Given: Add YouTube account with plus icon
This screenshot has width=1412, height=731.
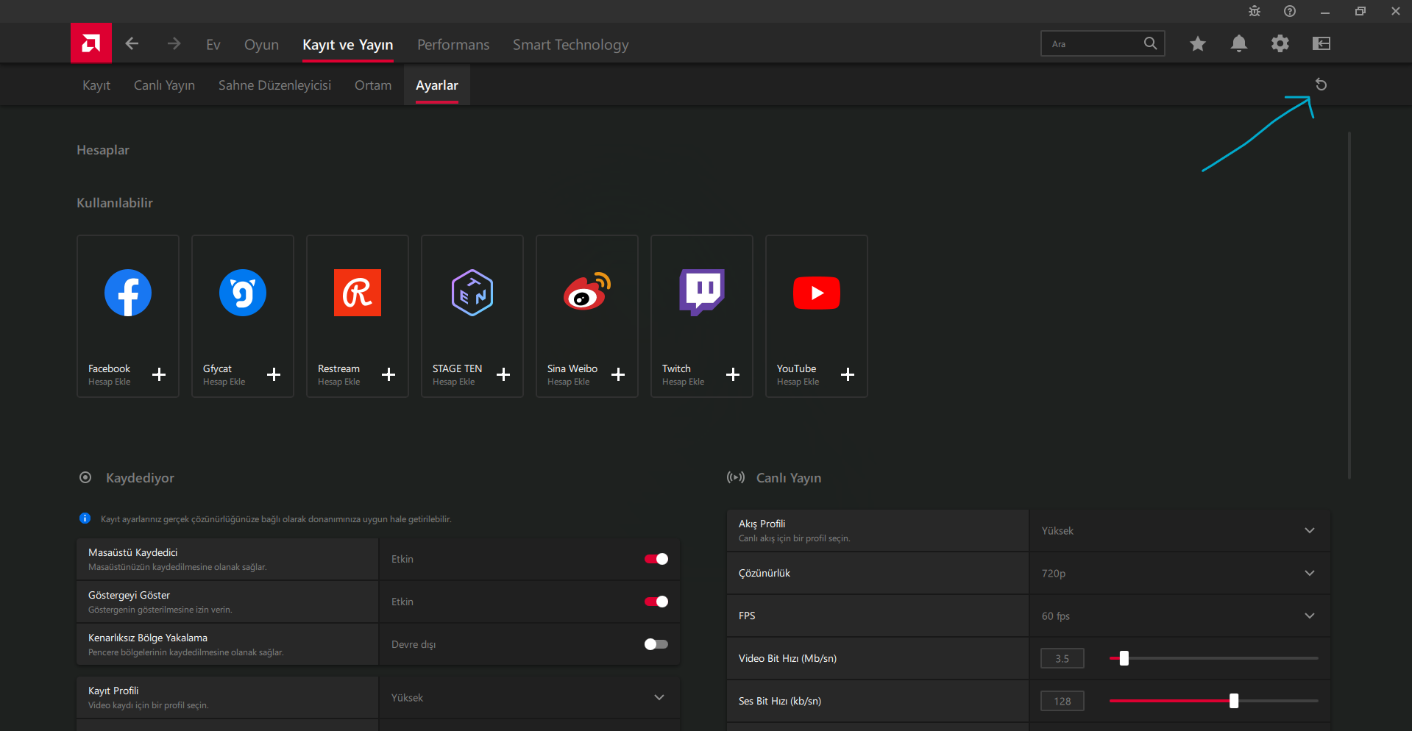Looking at the screenshot, I should point(848,374).
